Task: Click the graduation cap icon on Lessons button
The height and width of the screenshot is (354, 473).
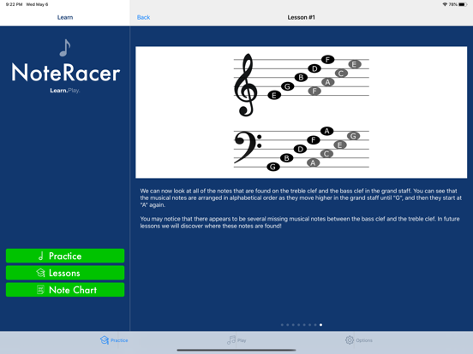Action: pos(40,273)
